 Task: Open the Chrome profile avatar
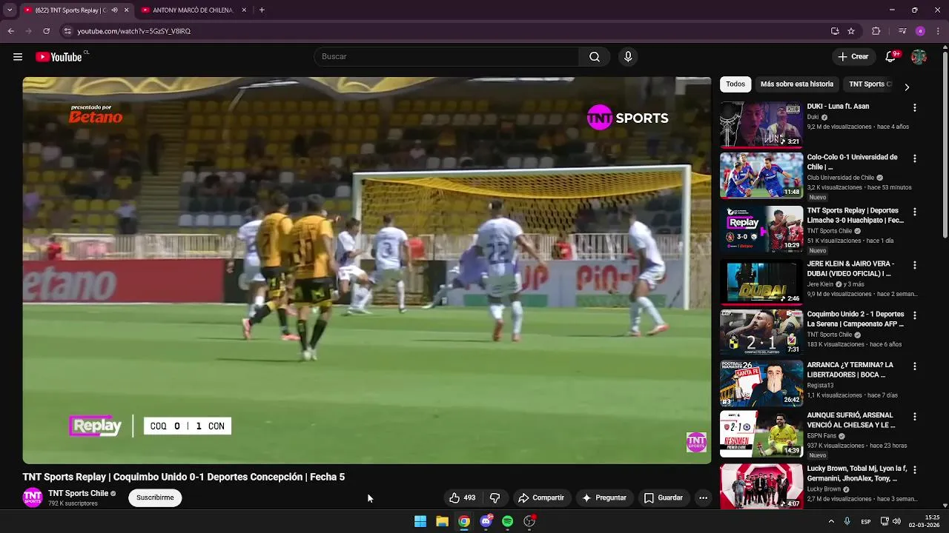coord(920,31)
